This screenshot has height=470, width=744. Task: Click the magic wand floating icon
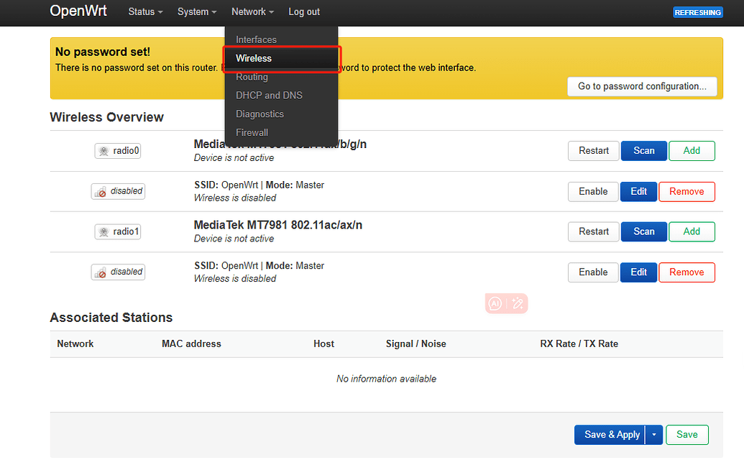coord(518,303)
